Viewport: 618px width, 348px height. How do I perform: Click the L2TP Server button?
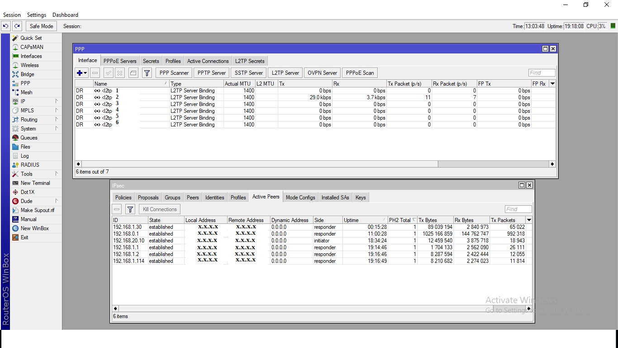(x=285, y=73)
